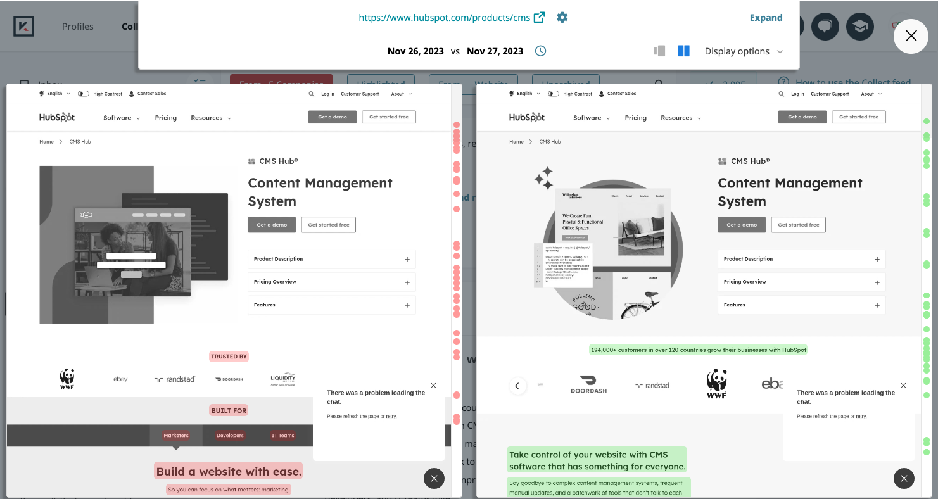This screenshot has height=499, width=938.
Task: Open the Display options dropdown
Action: [x=744, y=51]
